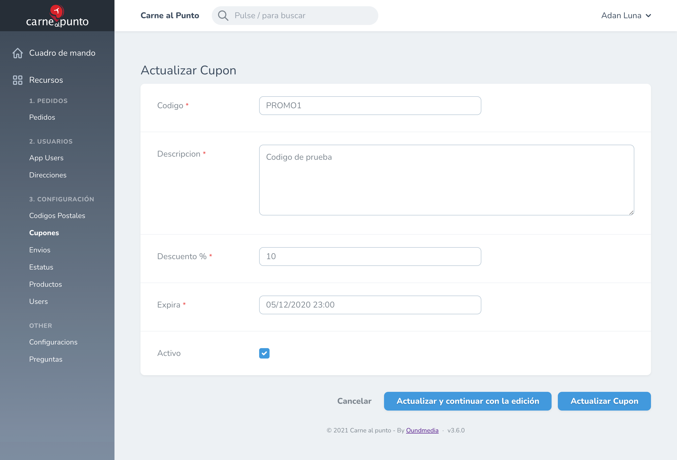This screenshot has width=677, height=460.
Task: Click the v3.6.0 version text
Action: coord(456,430)
